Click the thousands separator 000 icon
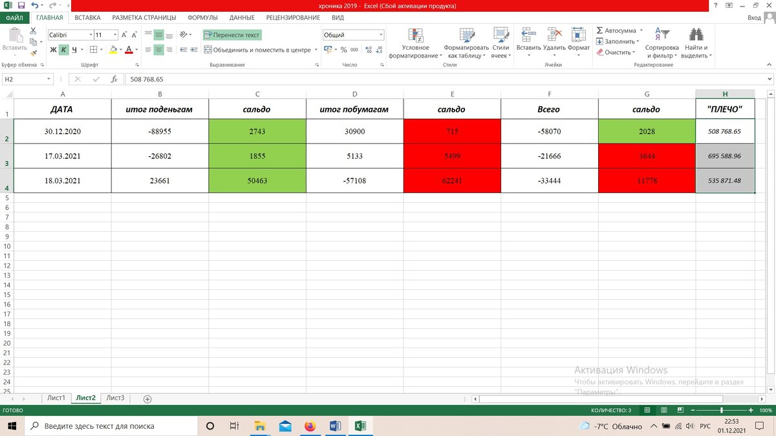 (354, 50)
